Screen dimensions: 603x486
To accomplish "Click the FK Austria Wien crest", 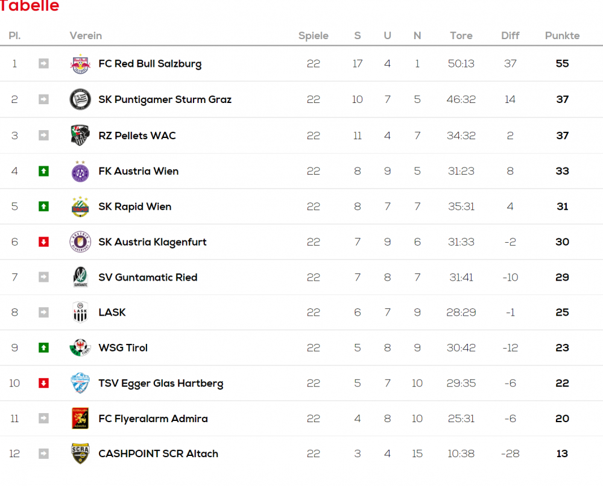I will coord(80,171).
